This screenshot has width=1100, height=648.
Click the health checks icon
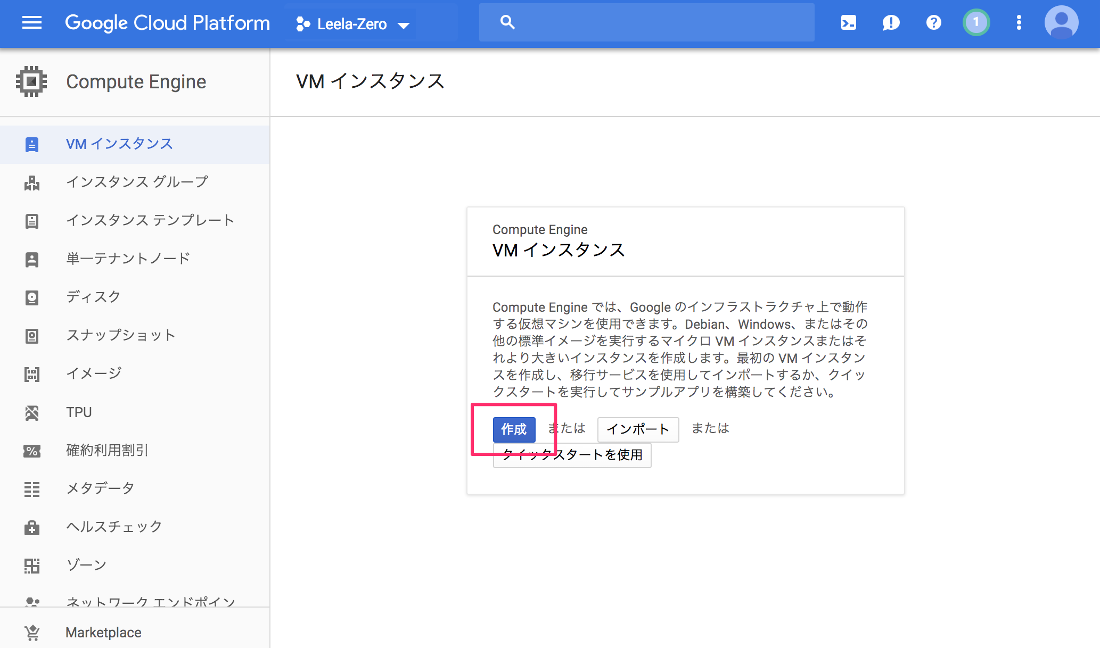coord(32,528)
